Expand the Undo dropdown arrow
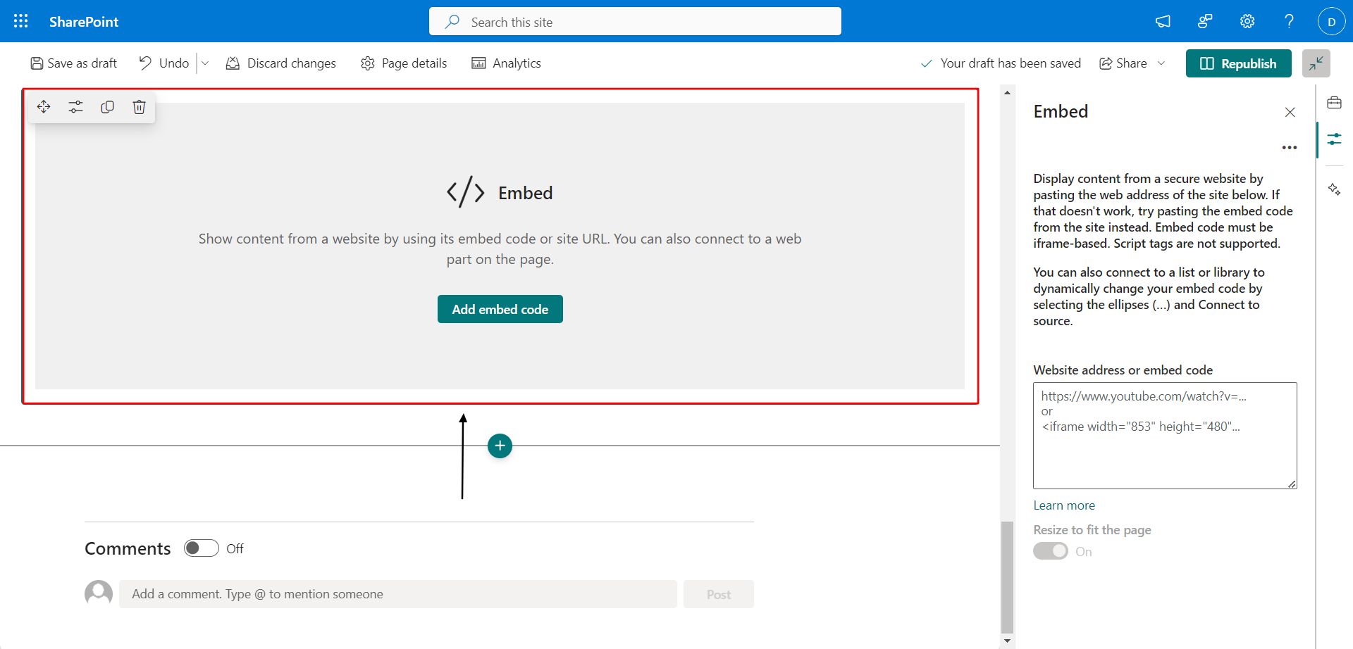The height and width of the screenshot is (649, 1353). click(x=205, y=63)
